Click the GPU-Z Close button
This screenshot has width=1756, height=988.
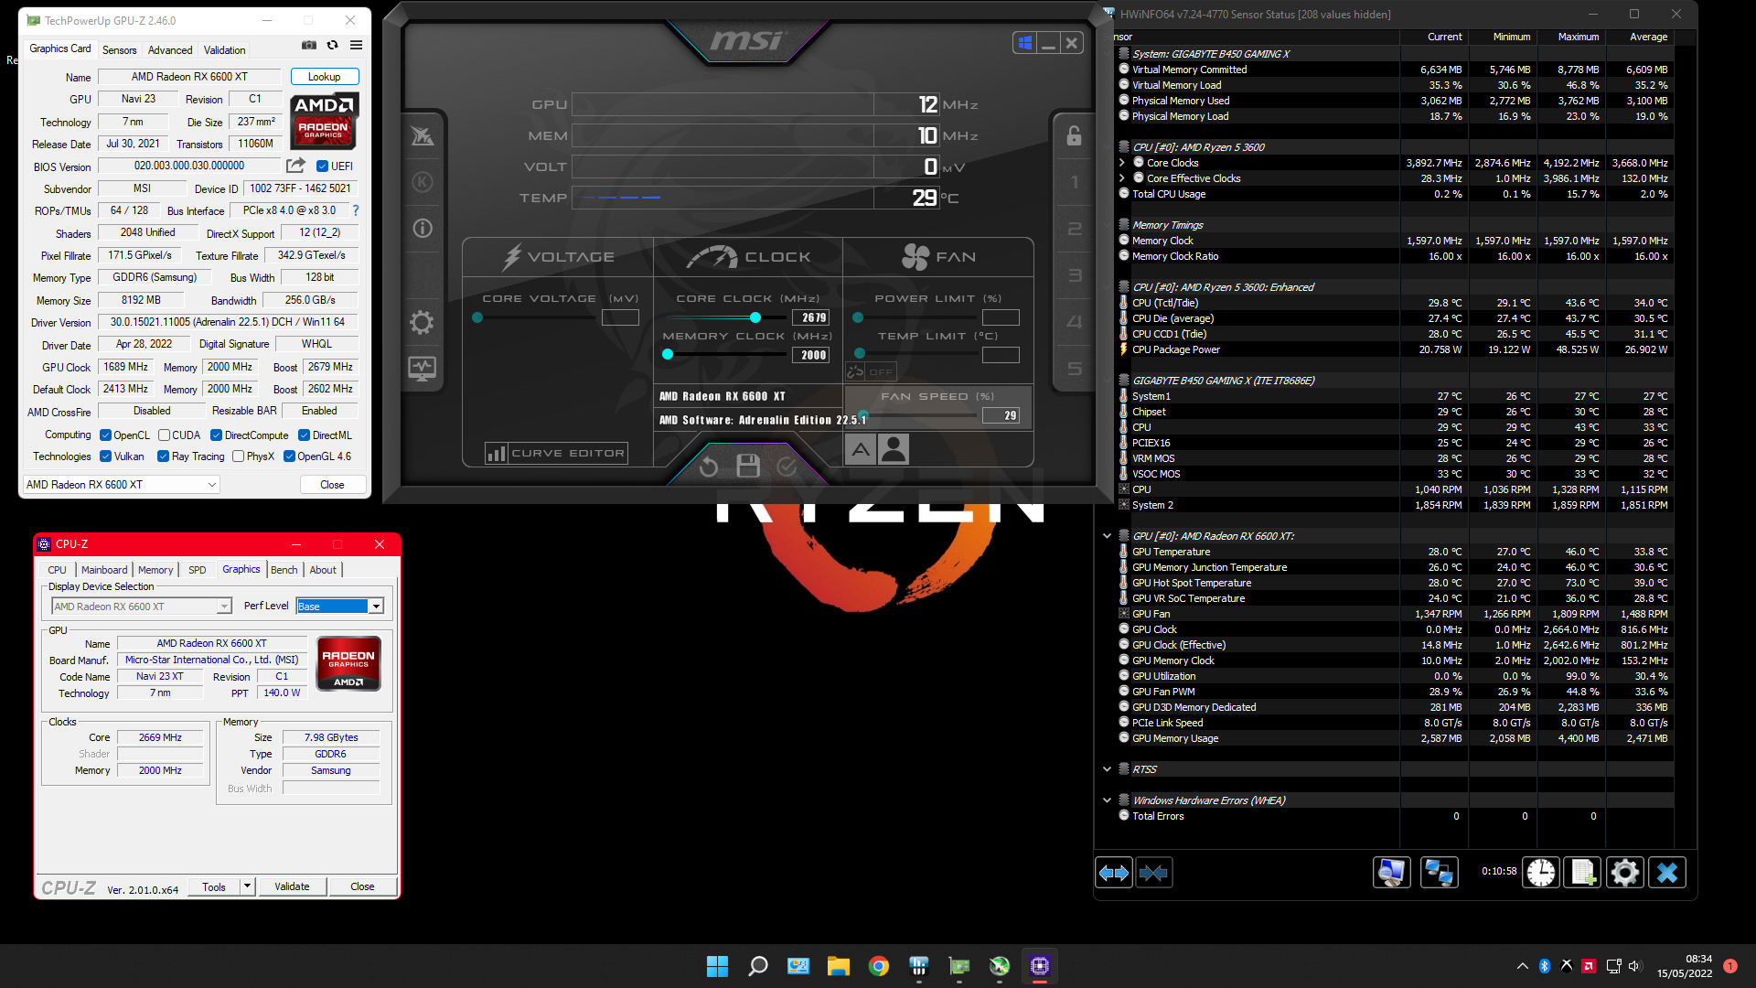(332, 485)
